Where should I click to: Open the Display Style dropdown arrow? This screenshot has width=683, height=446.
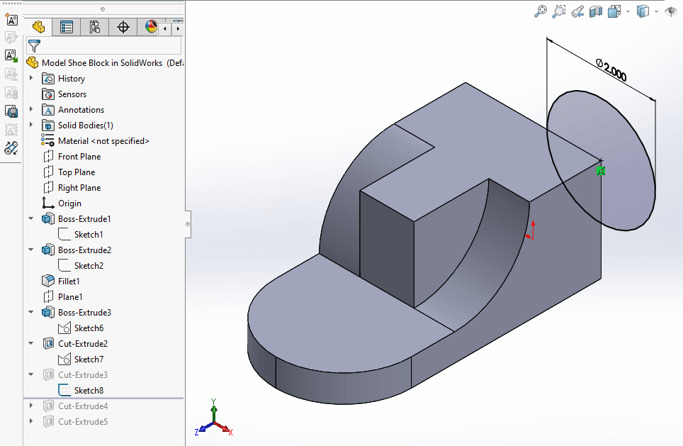(656, 12)
